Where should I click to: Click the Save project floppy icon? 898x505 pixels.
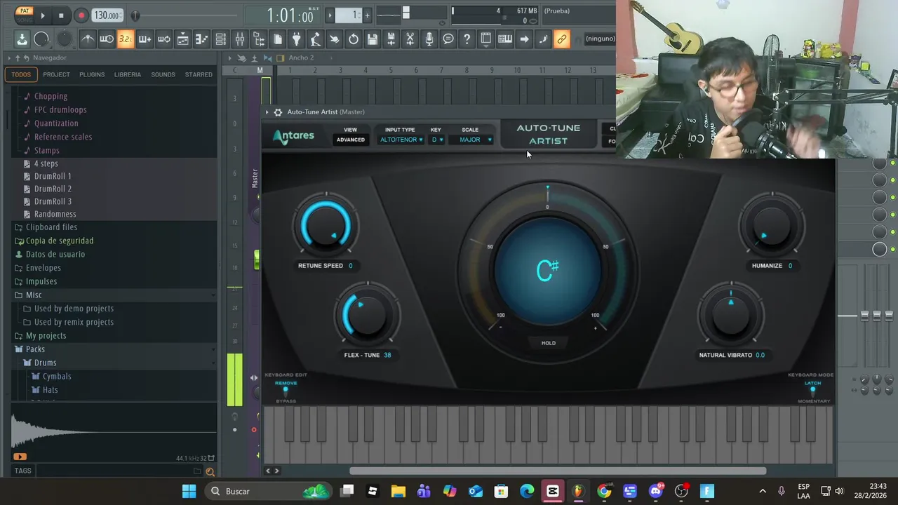click(x=373, y=39)
